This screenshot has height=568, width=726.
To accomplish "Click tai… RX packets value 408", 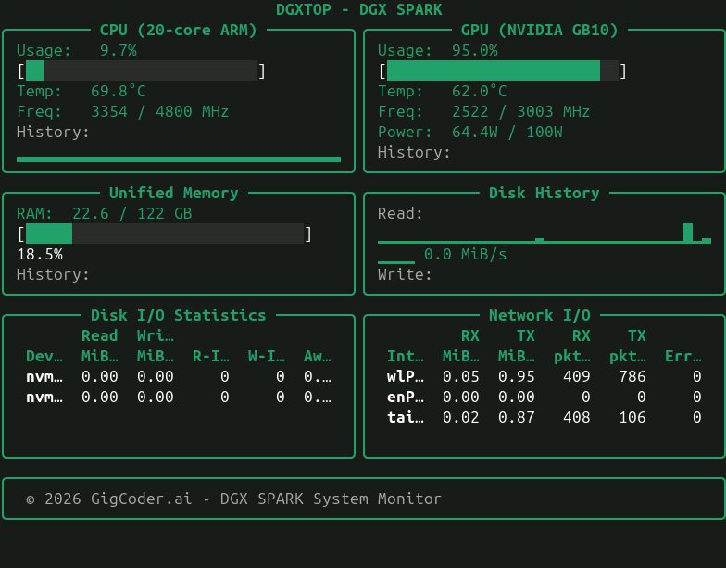I will tap(576, 417).
